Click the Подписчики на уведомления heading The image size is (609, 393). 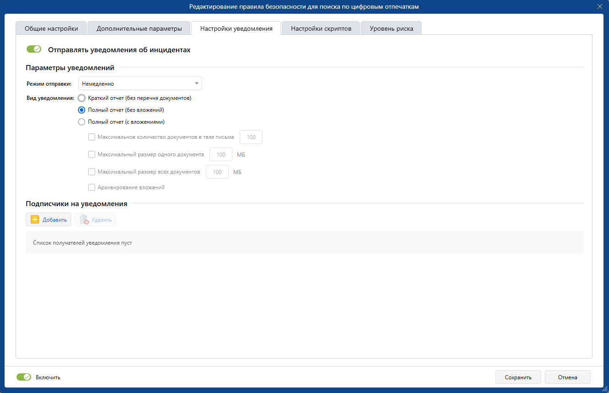[x=77, y=203]
